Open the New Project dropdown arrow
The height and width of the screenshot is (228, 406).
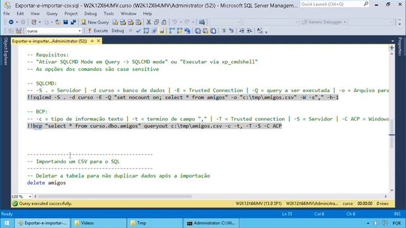(39, 22)
